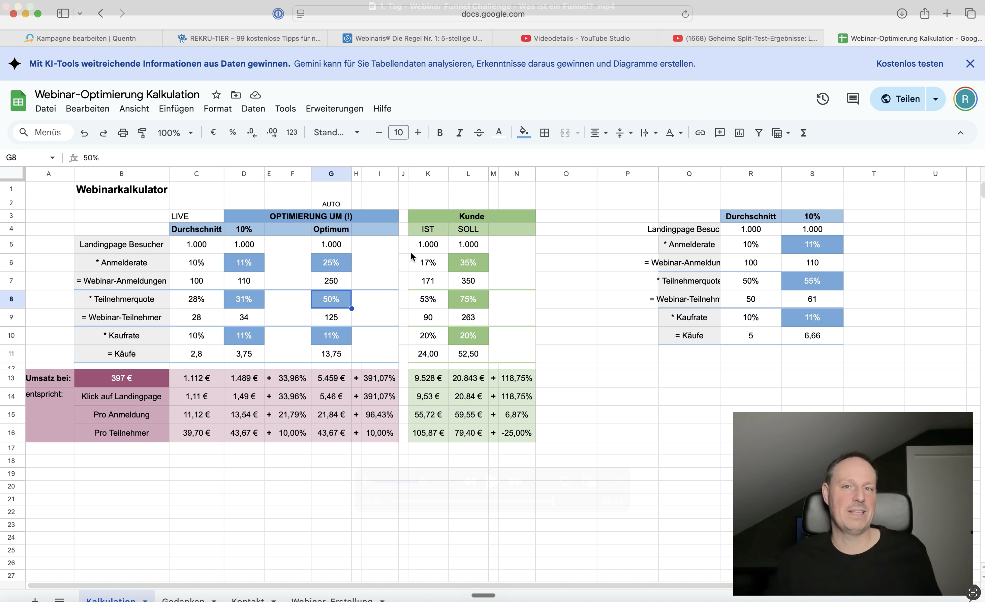Image resolution: width=985 pixels, height=602 pixels.
Task: Increase font size with plus button
Action: tap(418, 133)
